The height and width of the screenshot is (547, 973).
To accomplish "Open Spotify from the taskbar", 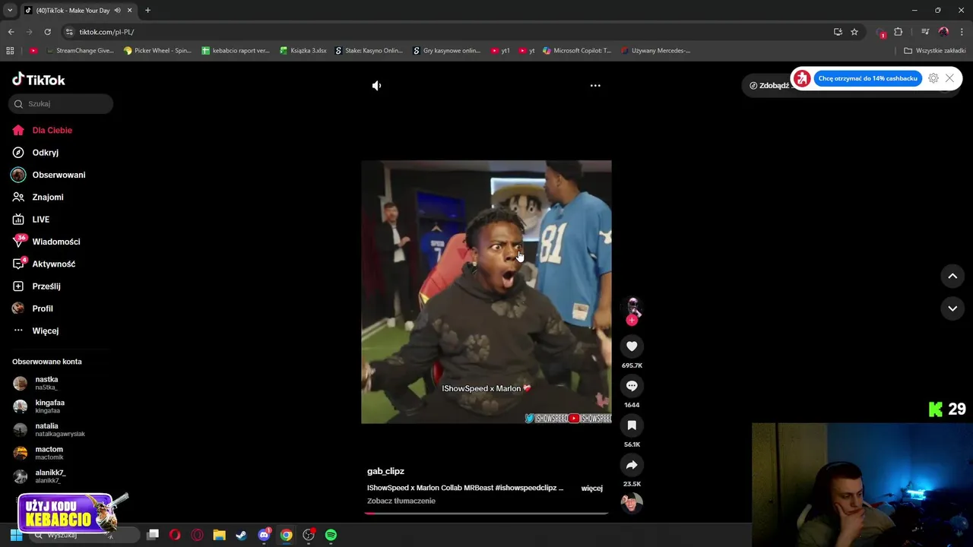I will point(331,535).
